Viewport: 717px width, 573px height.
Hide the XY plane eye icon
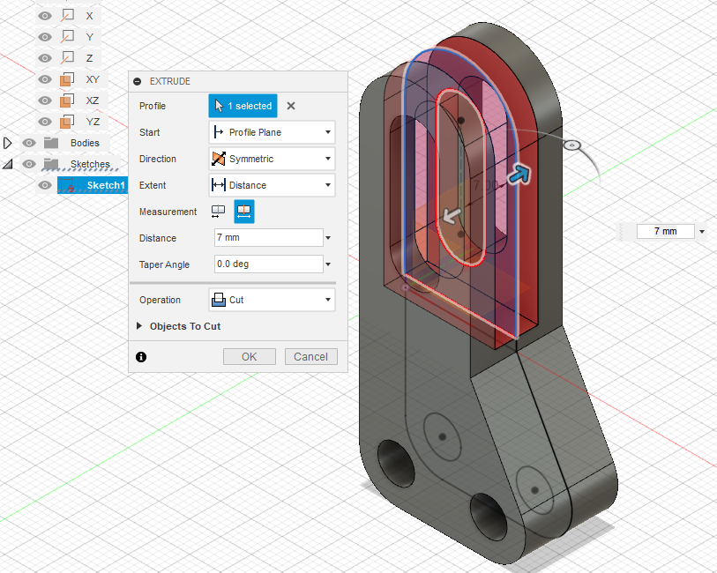pos(45,79)
